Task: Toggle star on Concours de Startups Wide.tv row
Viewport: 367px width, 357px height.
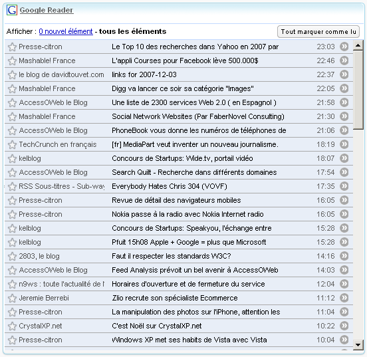Action: (x=12, y=159)
